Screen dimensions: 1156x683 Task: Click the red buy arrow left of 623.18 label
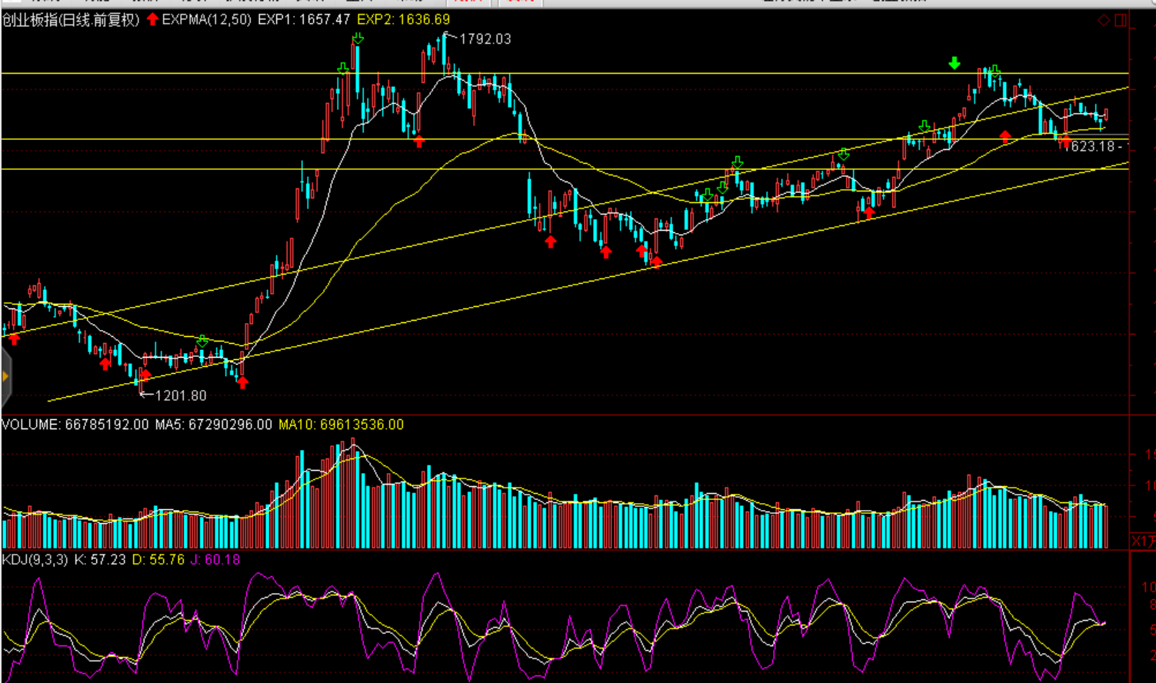[x=1064, y=140]
